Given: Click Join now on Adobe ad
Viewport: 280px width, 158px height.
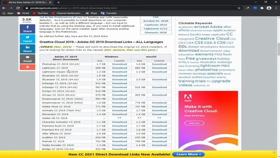Looking at the screenshot, I should (194, 123).
